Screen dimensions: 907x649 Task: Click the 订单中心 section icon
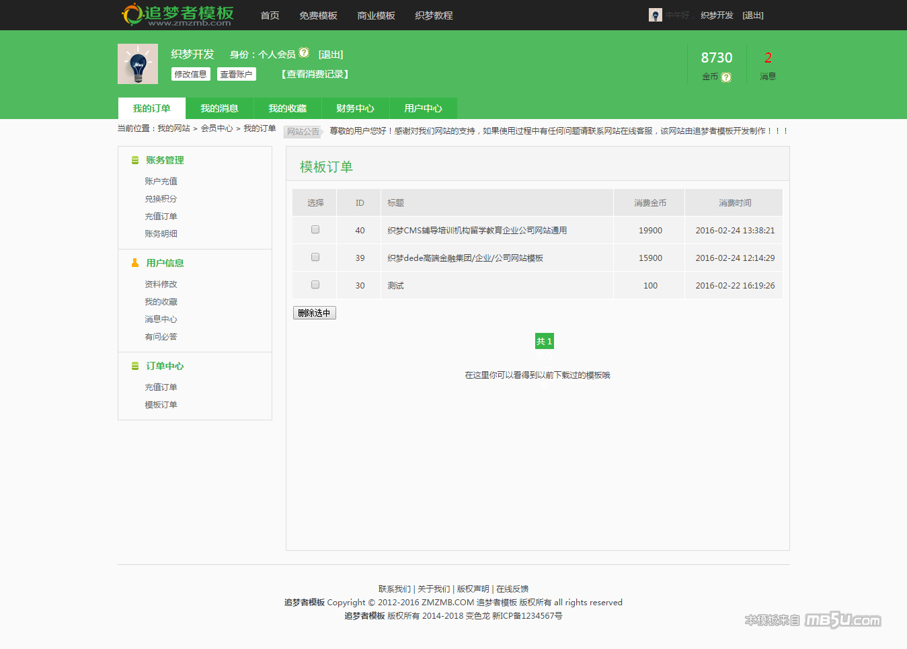point(135,366)
